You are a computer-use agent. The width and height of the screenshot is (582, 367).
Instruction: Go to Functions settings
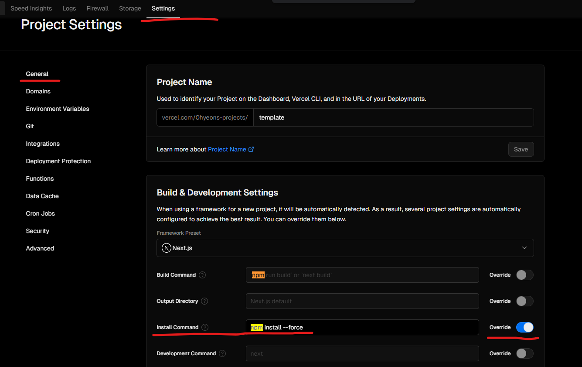40,178
